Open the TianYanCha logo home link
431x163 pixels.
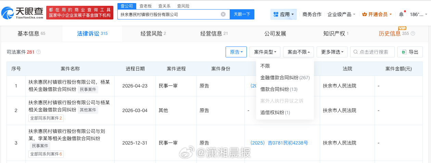tap(23, 13)
